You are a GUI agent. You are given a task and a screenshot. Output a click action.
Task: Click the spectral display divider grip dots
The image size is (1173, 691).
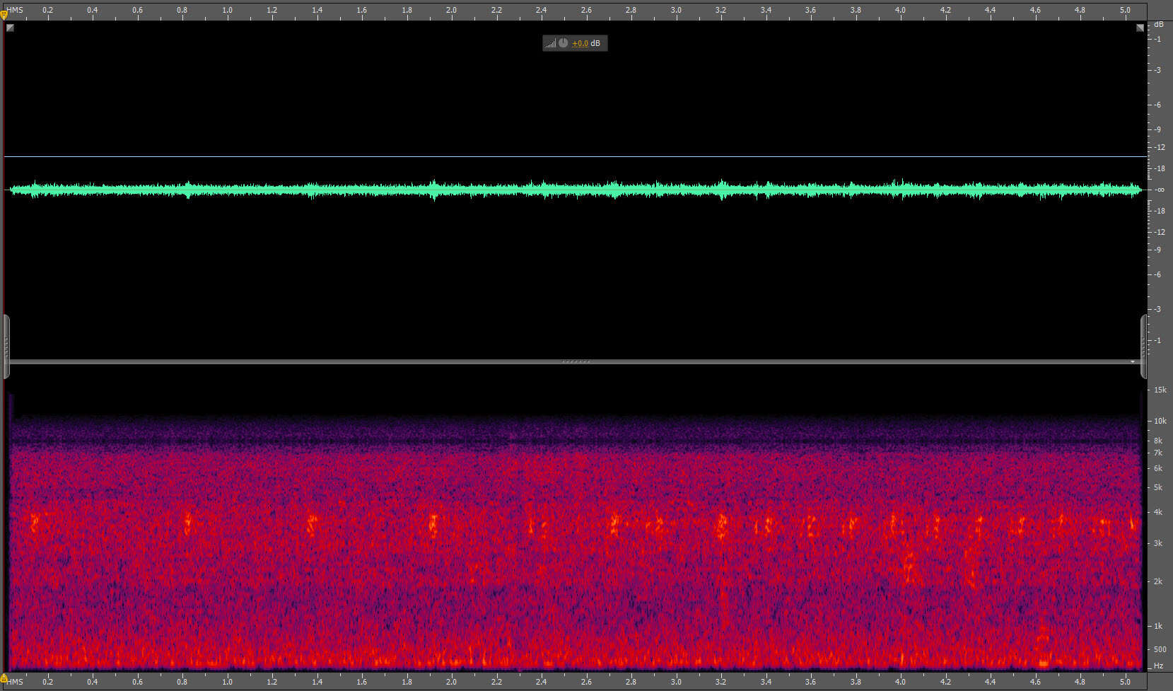(576, 361)
